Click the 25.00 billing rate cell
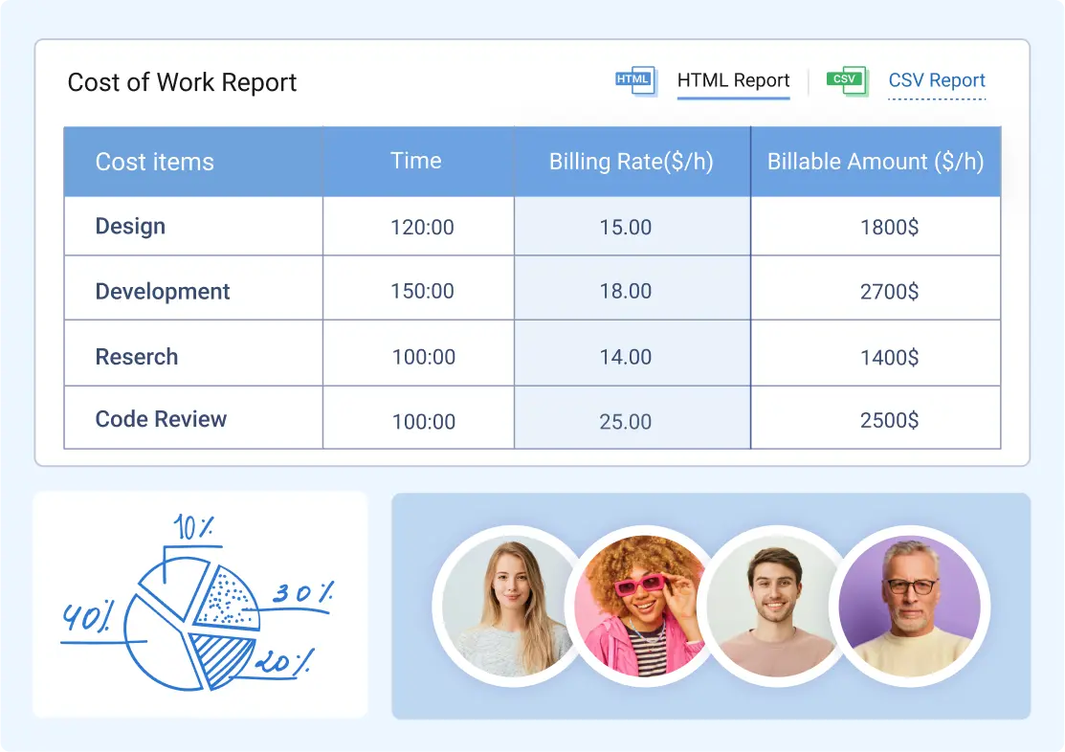The width and height of the screenshot is (1065, 752). [x=632, y=418]
